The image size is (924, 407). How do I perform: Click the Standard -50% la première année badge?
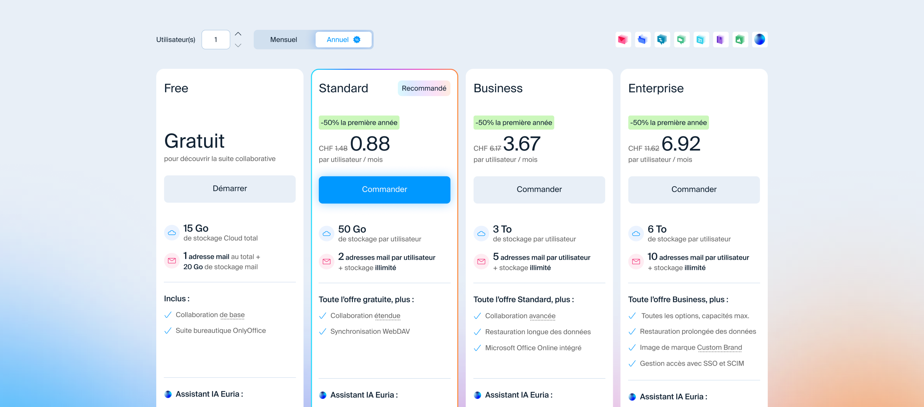[359, 122]
